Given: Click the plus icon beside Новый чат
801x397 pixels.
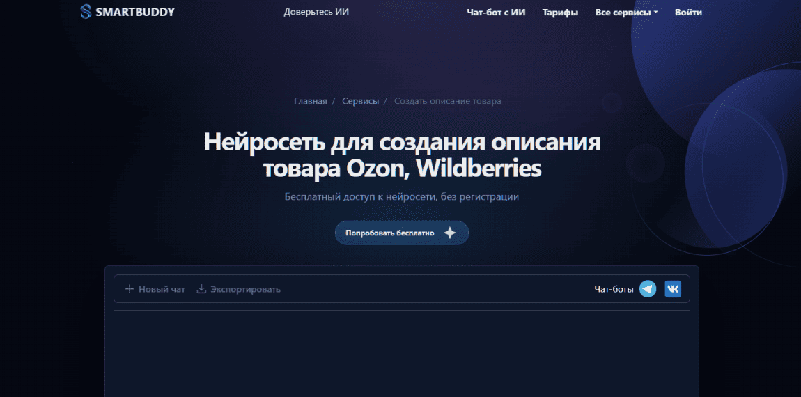Looking at the screenshot, I should click(x=130, y=289).
